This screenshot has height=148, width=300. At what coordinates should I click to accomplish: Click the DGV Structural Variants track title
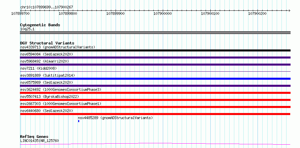[47, 43]
